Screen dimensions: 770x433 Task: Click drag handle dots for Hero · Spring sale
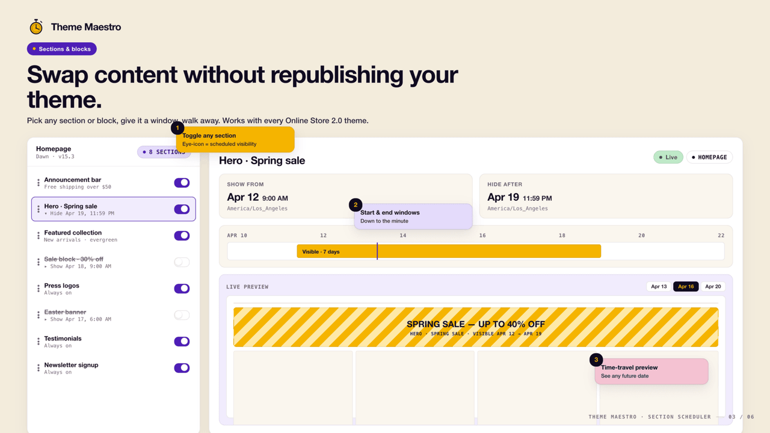coord(38,209)
